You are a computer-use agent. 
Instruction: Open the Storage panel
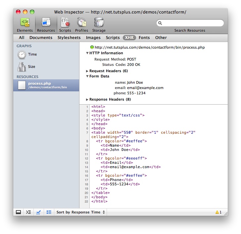[99, 24]
